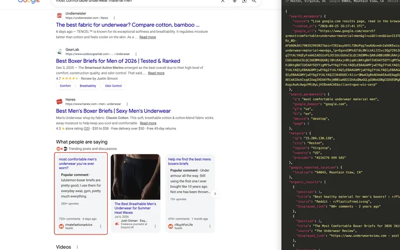The height and width of the screenshot is (250, 400).
Task: Expand Read more on the Undiemeister snippet
Action: click(147, 37)
